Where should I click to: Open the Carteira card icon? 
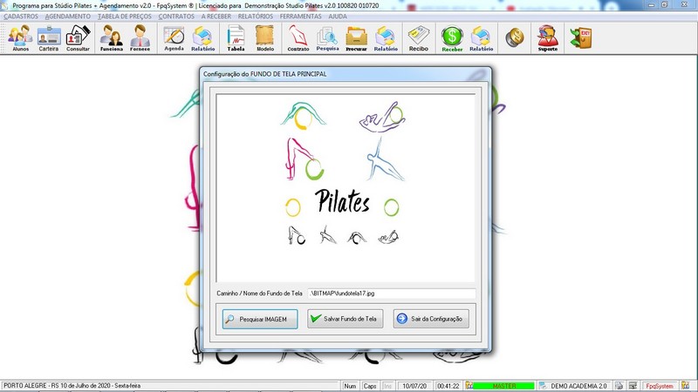coord(49,38)
